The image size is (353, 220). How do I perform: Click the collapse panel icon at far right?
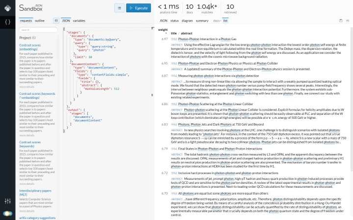(x=348, y=21)
